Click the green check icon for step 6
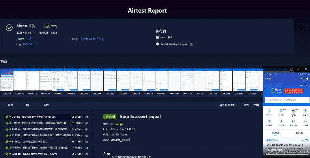 pyautogui.click(x=7, y=117)
